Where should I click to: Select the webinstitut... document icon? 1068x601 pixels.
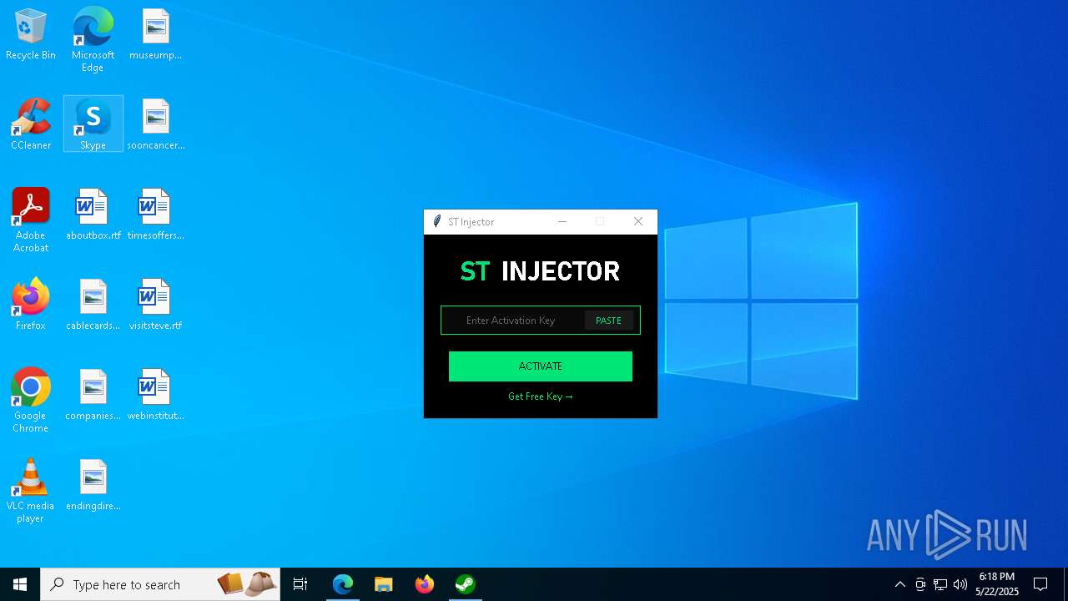(x=155, y=395)
